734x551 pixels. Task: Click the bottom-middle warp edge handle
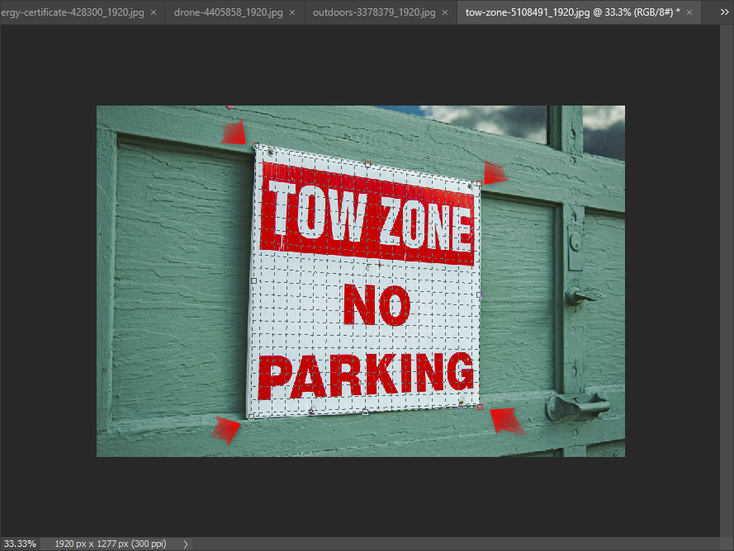pyautogui.click(x=365, y=412)
